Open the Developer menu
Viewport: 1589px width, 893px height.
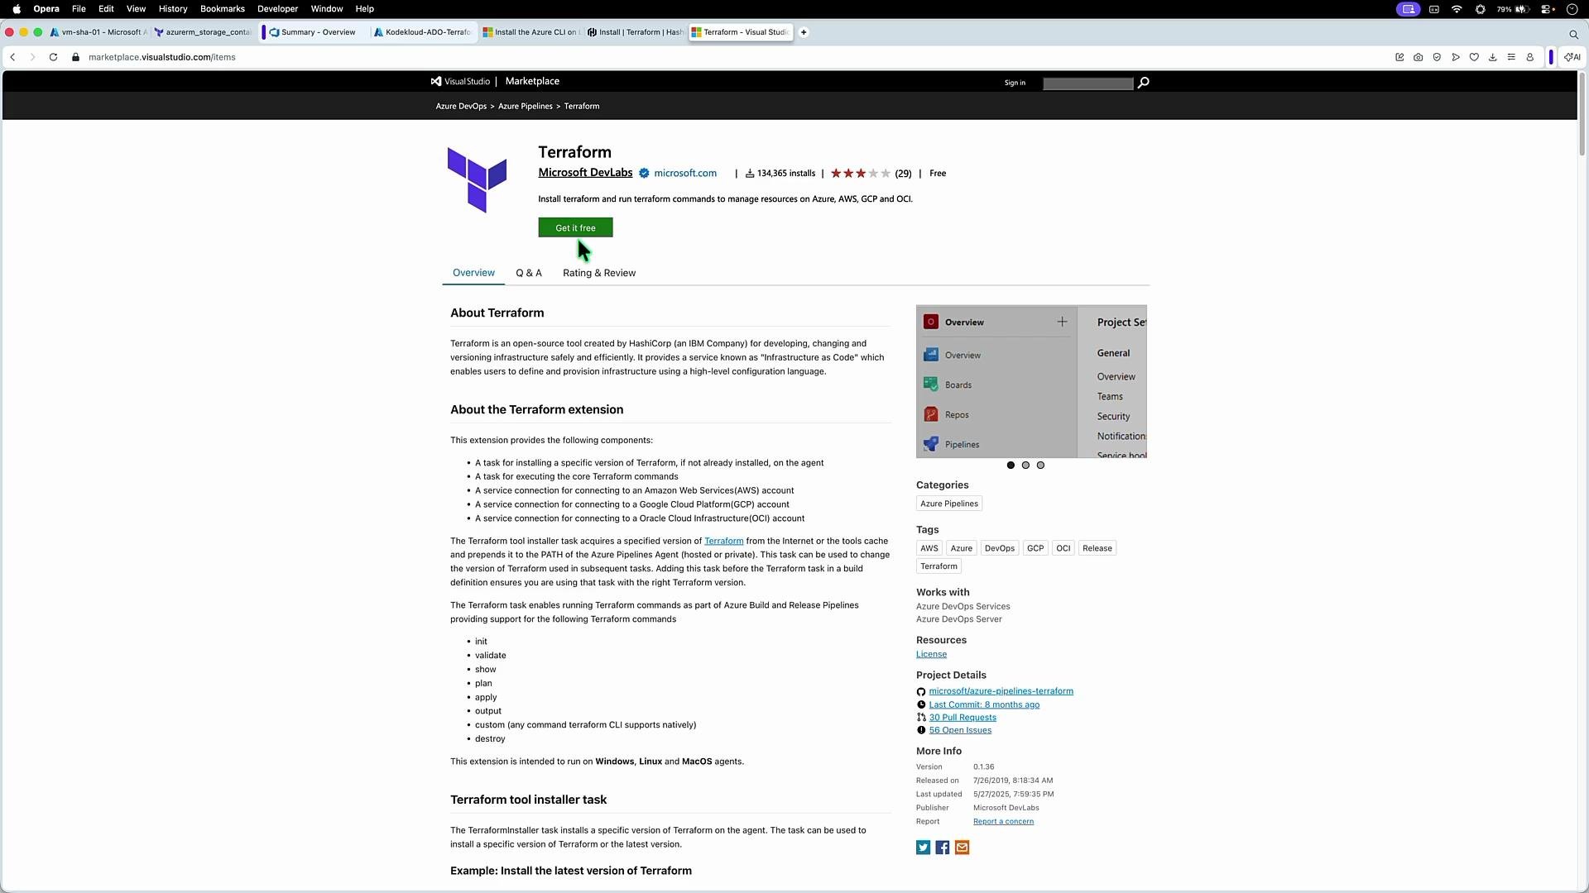(x=277, y=8)
